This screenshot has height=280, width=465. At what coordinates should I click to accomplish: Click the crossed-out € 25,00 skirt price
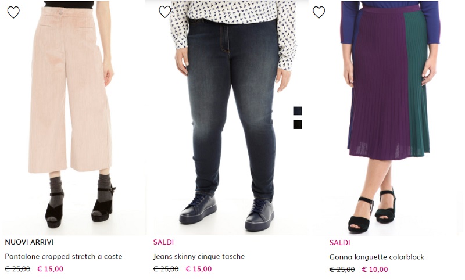[342, 270]
